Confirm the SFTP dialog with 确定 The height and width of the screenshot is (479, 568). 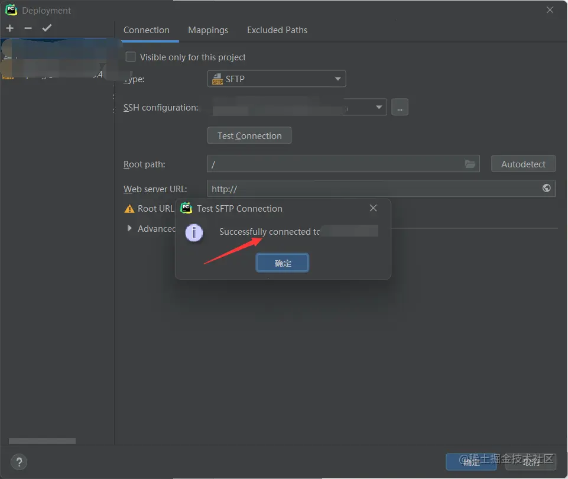pyautogui.click(x=283, y=263)
